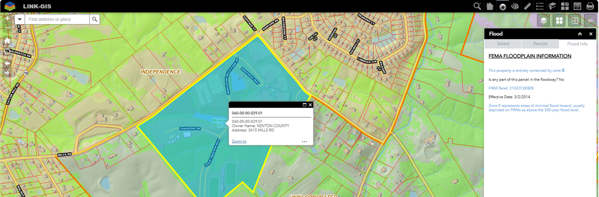599x197 pixels.
Task: Click FIRM Panel 21037C0080E link
Action: pyautogui.click(x=511, y=88)
